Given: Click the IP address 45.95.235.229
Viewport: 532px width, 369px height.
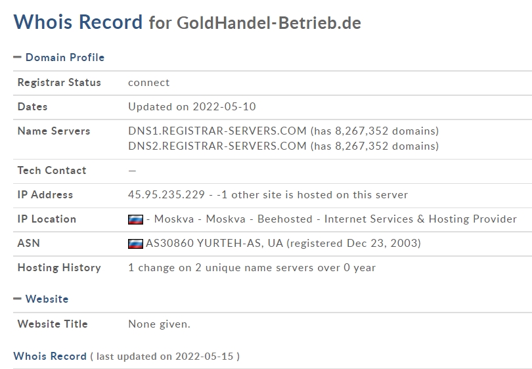Looking at the screenshot, I should [x=166, y=194].
